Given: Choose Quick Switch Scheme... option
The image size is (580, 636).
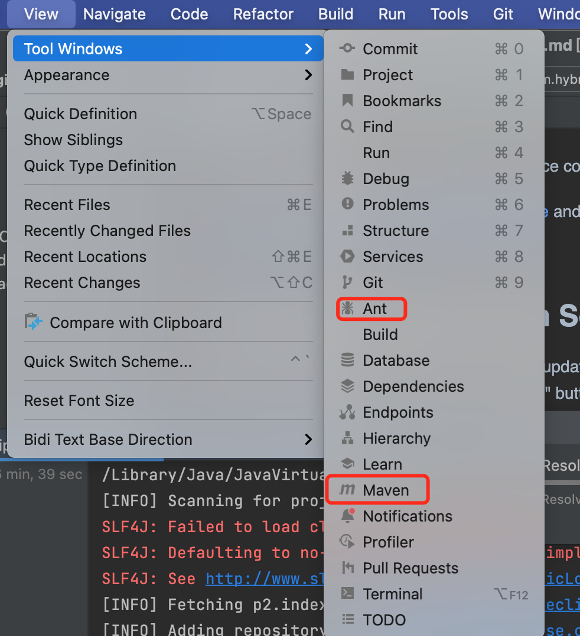Looking at the screenshot, I should pyautogui.click(x=108, y=362).
